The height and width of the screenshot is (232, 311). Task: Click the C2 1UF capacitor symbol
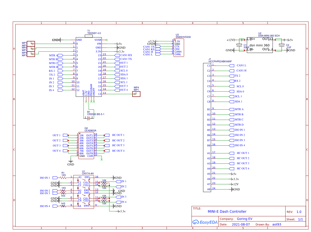point(282,45)
